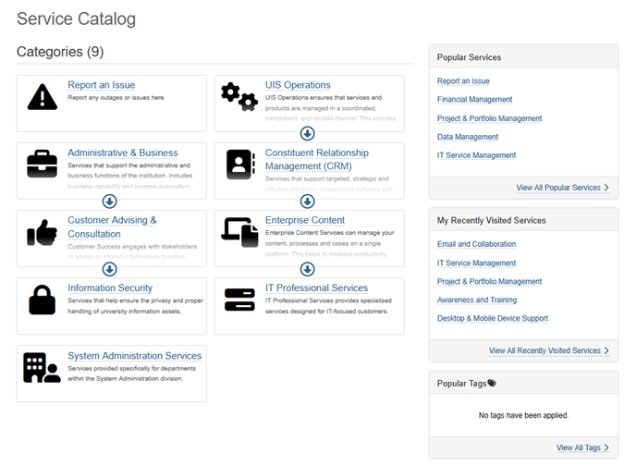Open the Administrative & Business category
624x465 pixels.
tap(123, 153)
